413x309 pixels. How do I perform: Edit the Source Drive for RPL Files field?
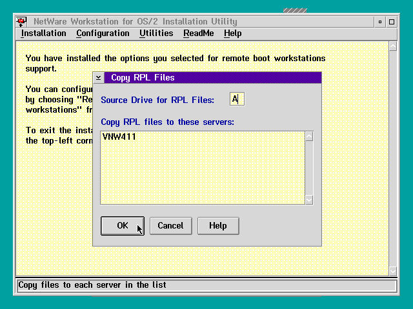tap(237, 99)
